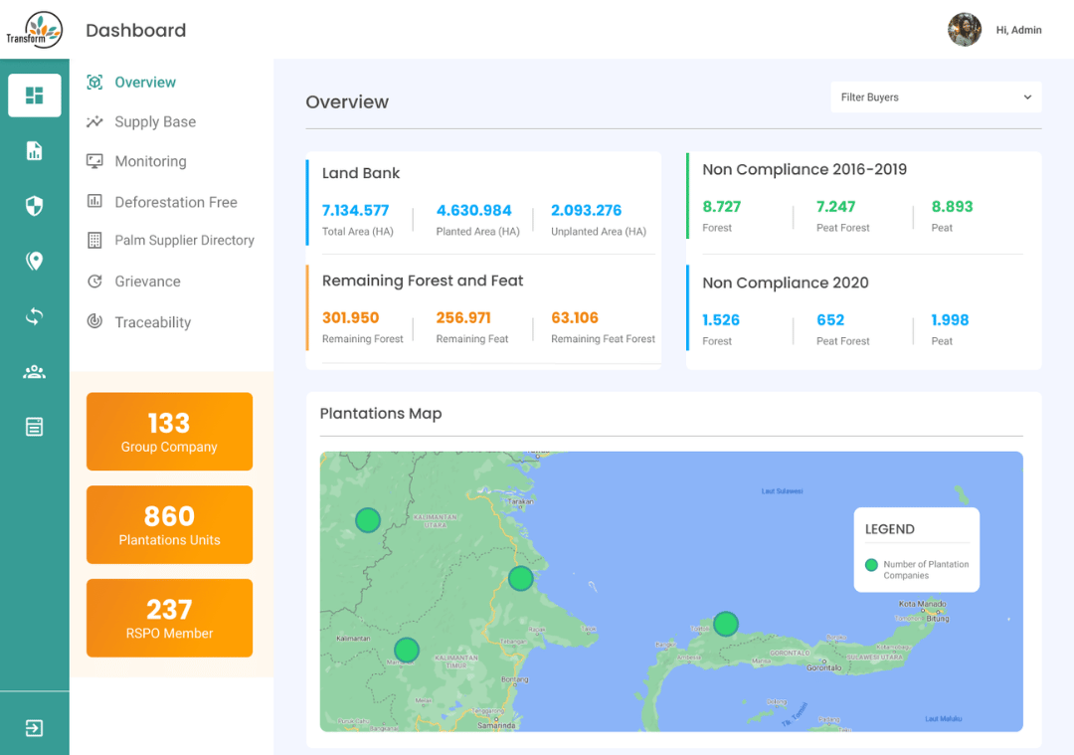Click the list document icon in sidebar
This screenshot has width=1074, height=755.
tap(35, 427)
